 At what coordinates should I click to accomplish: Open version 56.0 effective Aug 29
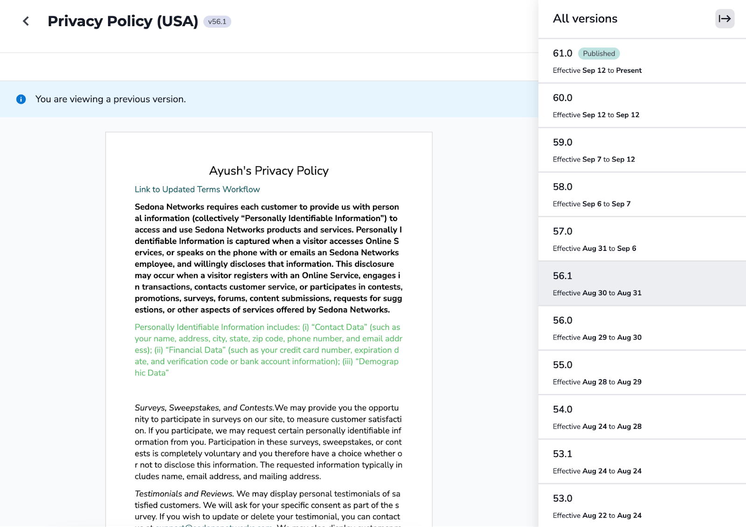642,328
